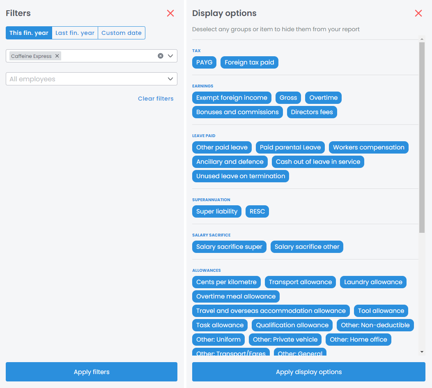
Task: Remove the Caffeine Express tag
Action: 57,56
